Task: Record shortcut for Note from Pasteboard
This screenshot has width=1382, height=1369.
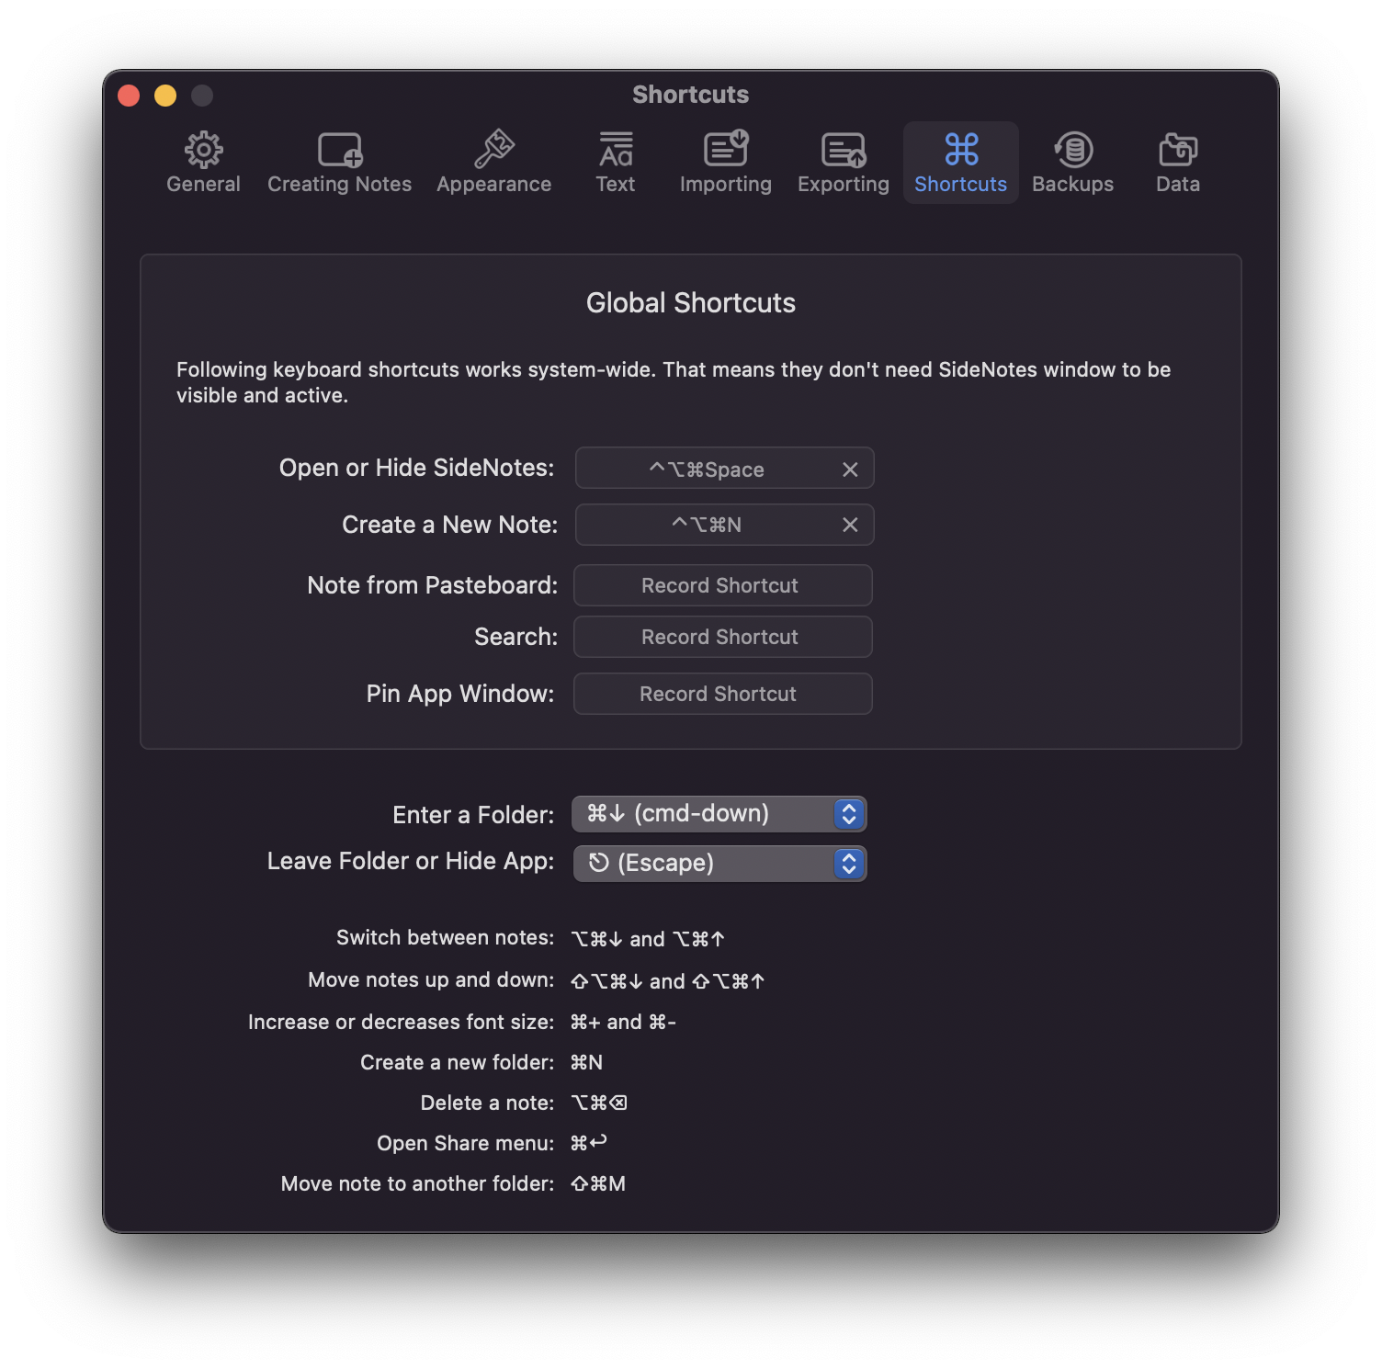Action: pos(722,585)
